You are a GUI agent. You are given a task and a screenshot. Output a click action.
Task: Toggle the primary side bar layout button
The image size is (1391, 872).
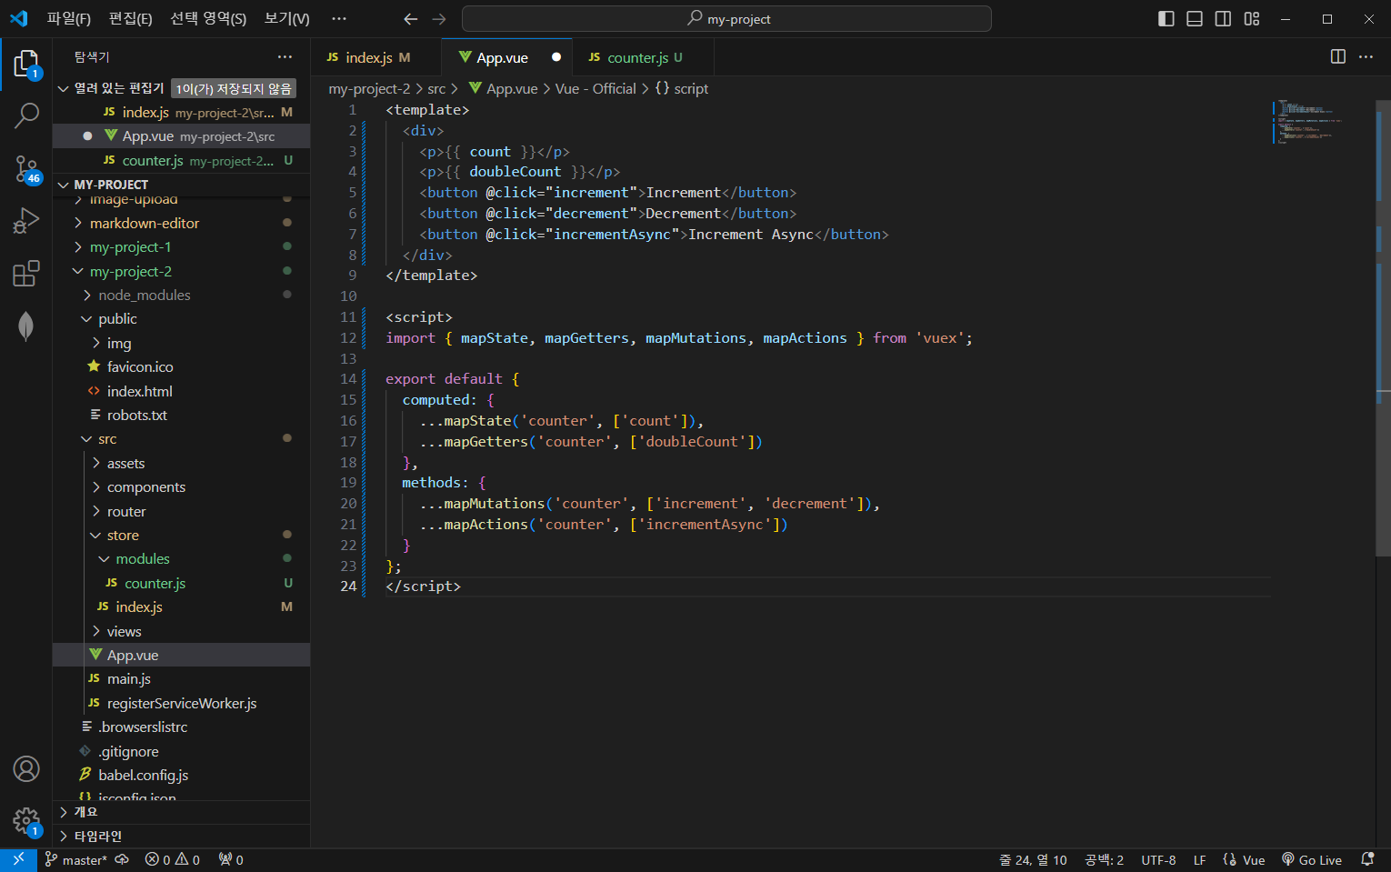1166,19
